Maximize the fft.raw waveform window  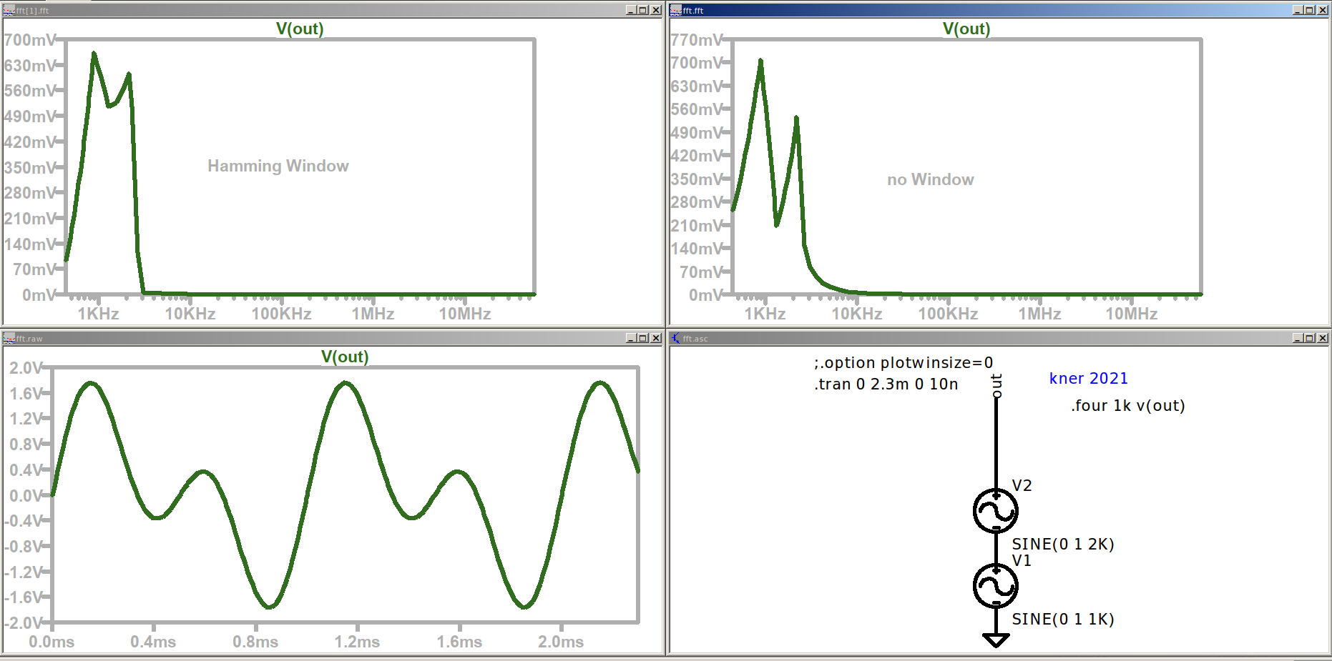642,338
